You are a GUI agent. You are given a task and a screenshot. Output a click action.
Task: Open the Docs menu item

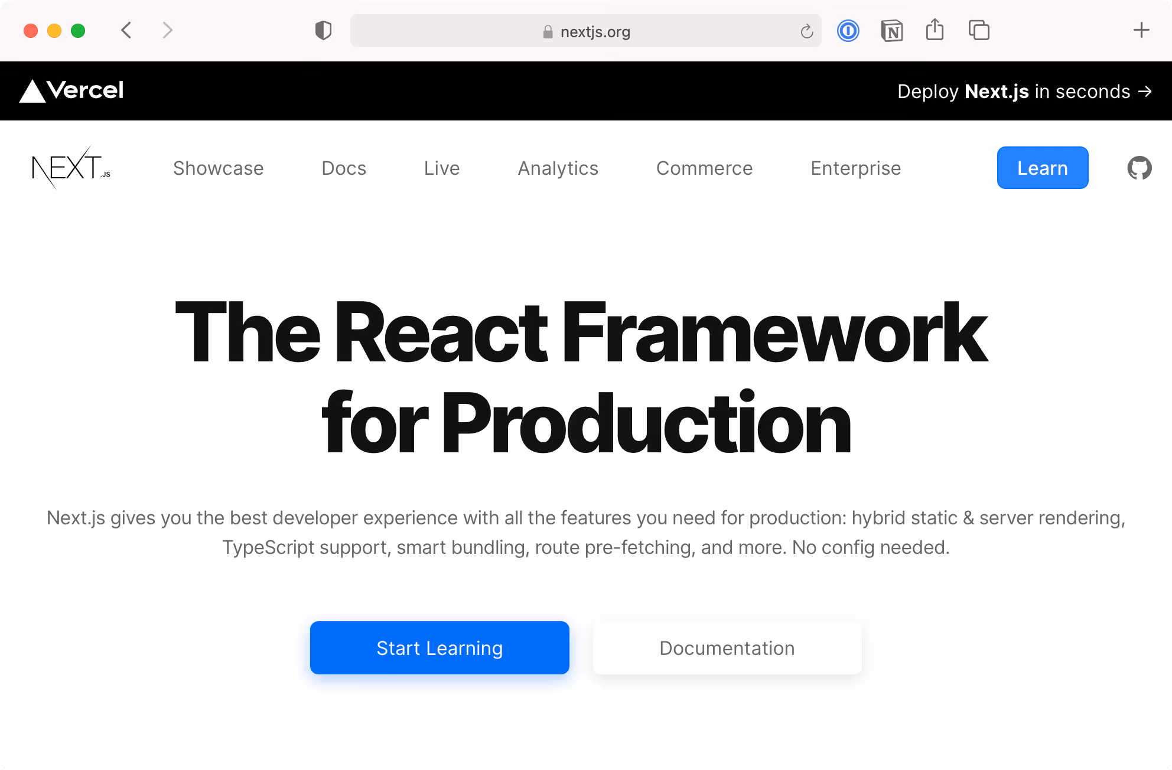click(x=343, y=168)
